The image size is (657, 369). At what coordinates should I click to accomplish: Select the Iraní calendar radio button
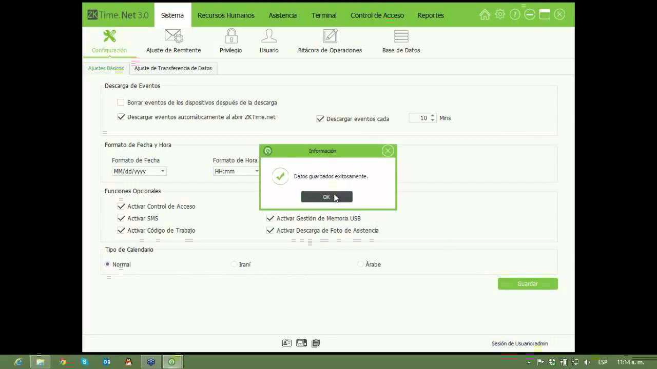point(234,264)
